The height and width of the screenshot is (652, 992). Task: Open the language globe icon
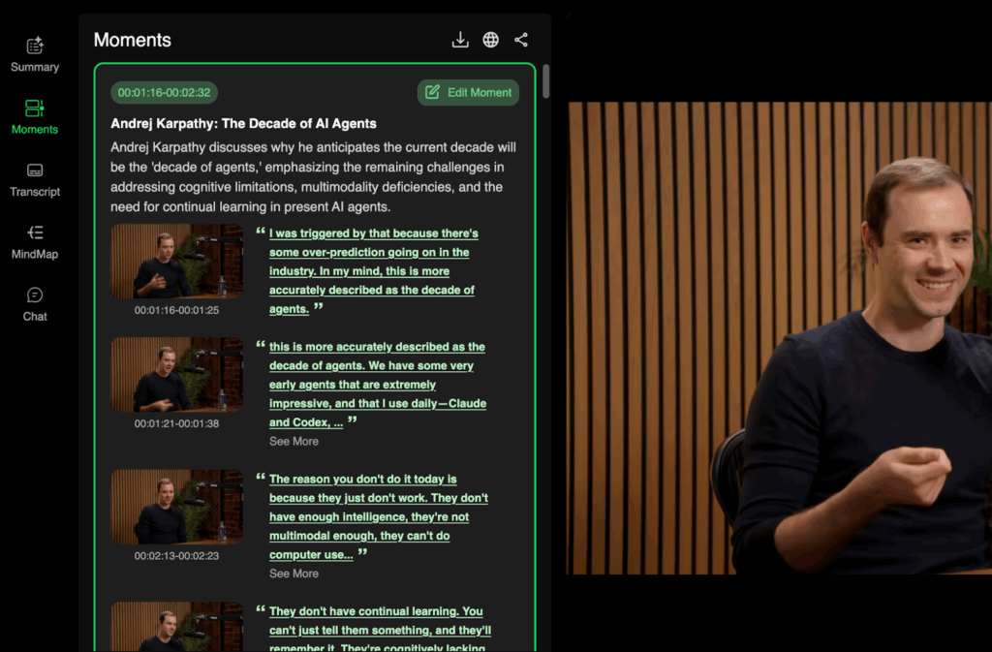click(490, 40)
